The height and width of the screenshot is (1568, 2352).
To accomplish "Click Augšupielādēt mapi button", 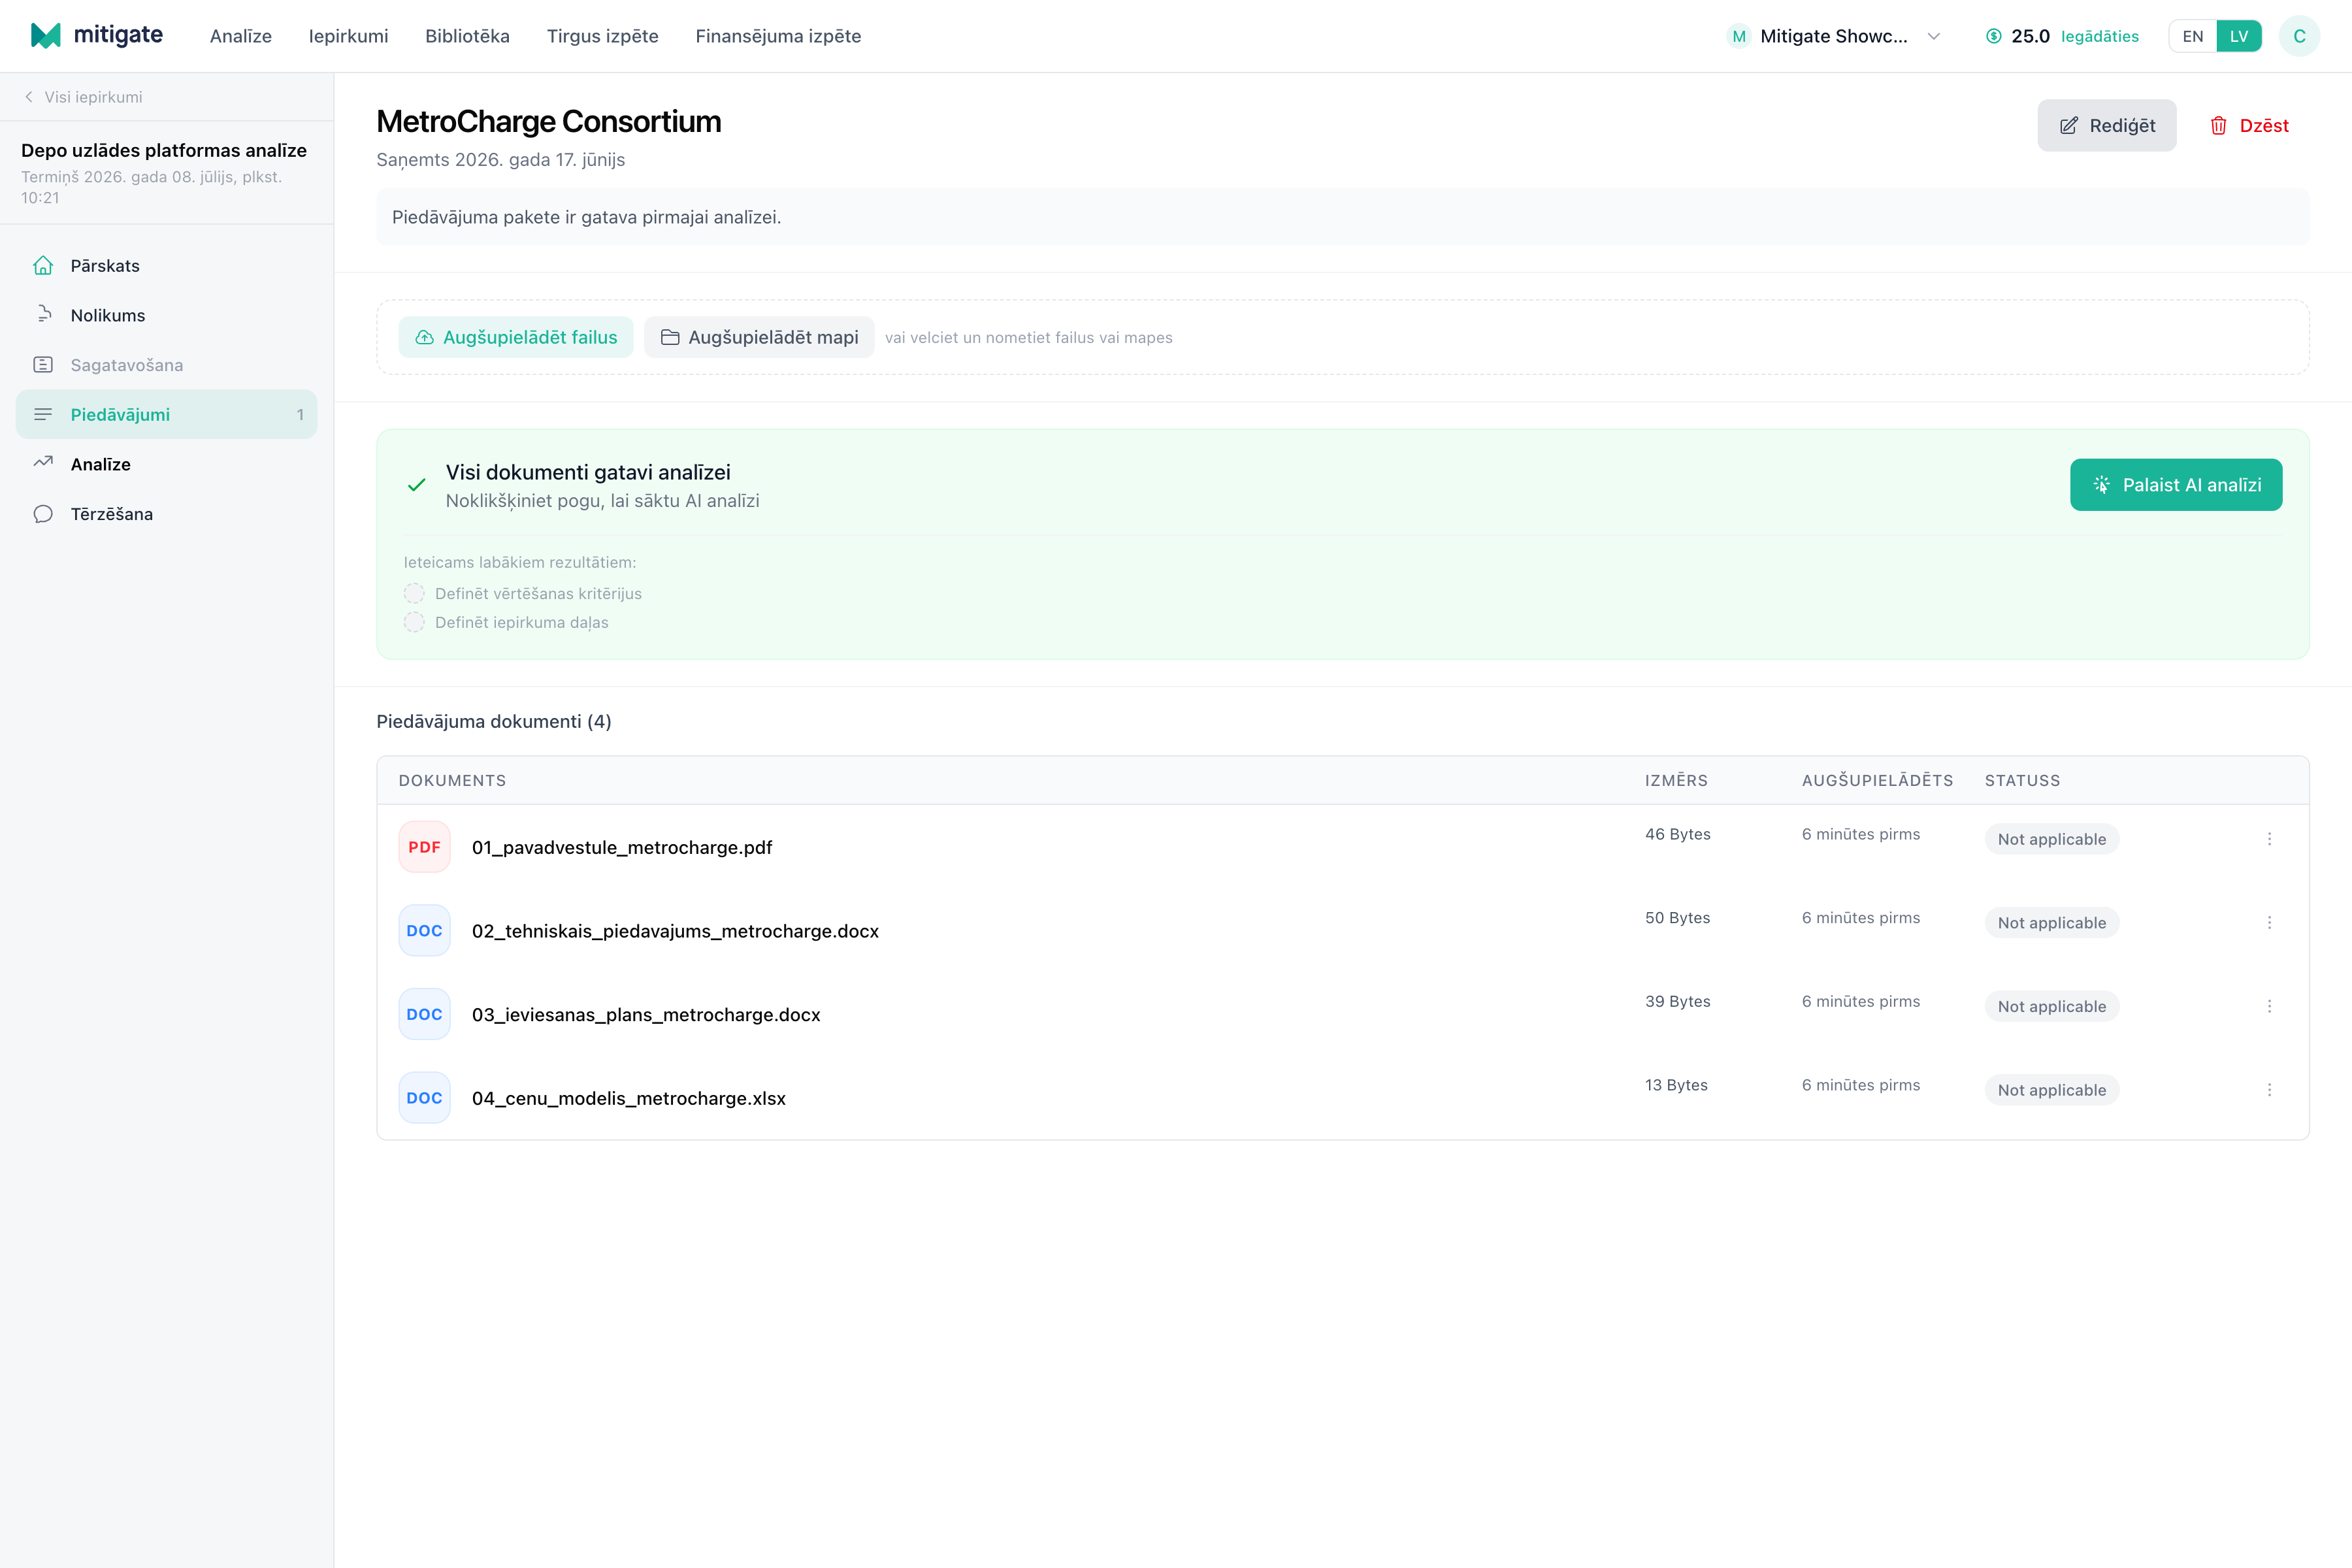I will [x=759, y=337].
